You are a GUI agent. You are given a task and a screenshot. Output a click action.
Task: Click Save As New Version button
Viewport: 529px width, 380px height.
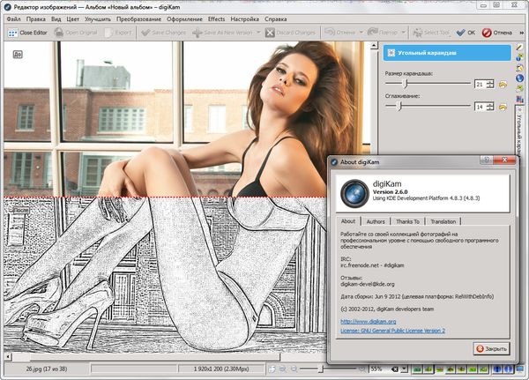click(x=222, y=33)
